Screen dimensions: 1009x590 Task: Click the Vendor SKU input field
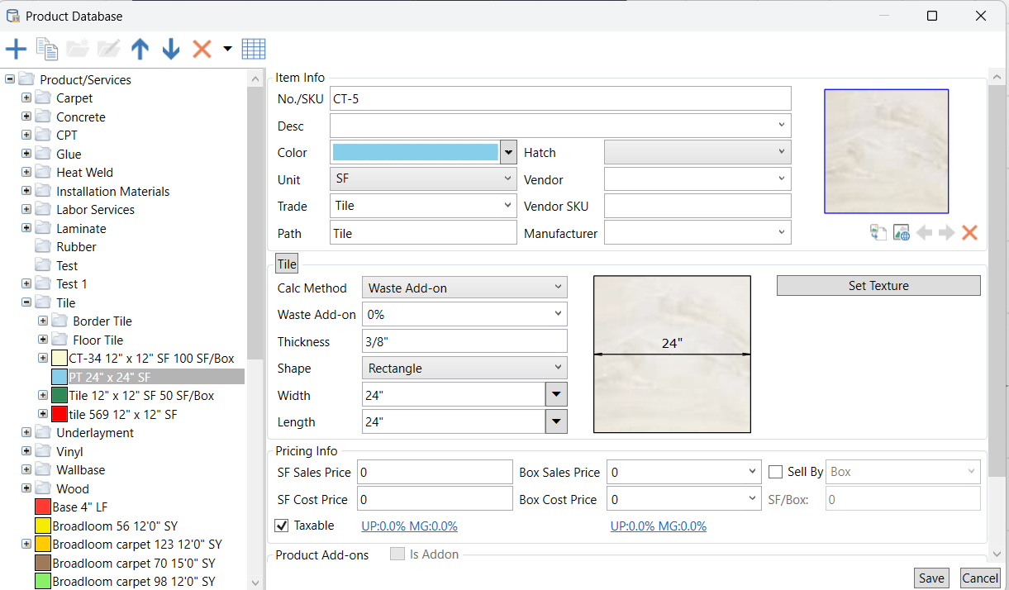click(697, 206)
